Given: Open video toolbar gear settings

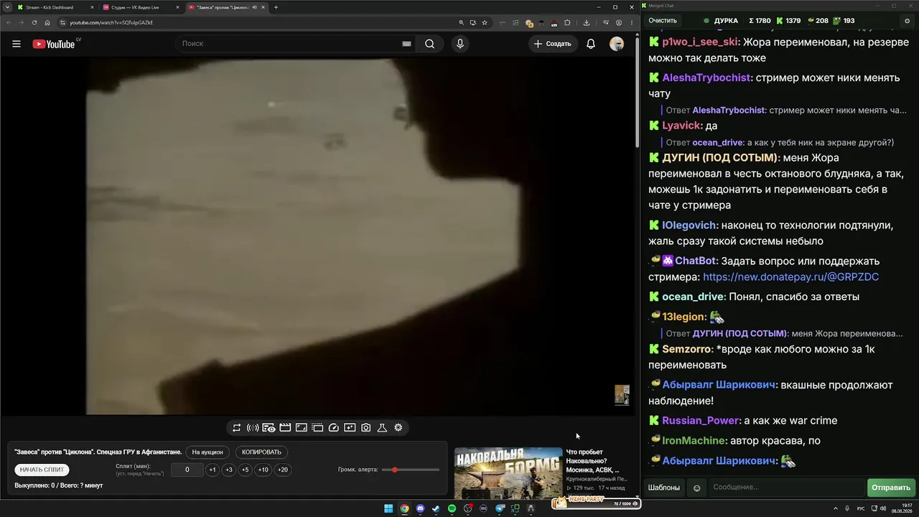Looking at the screenshot, I should tap(398, 428).
